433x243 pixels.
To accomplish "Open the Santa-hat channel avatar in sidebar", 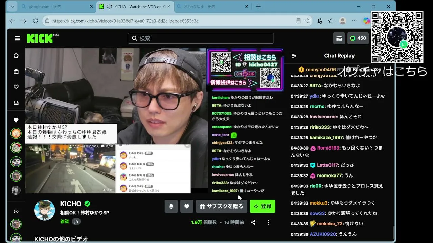I will (16, 147).
